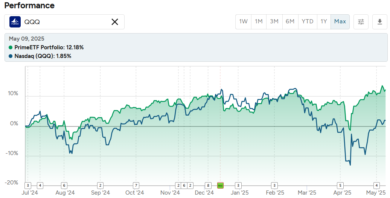Image resolution: width=390 pixels, height=198 pixels.
Task: Click the Nasdaq (QQQ) legend entry
Action: tap(40, 56)
